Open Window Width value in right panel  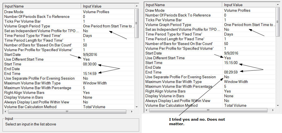pos(236,82)
